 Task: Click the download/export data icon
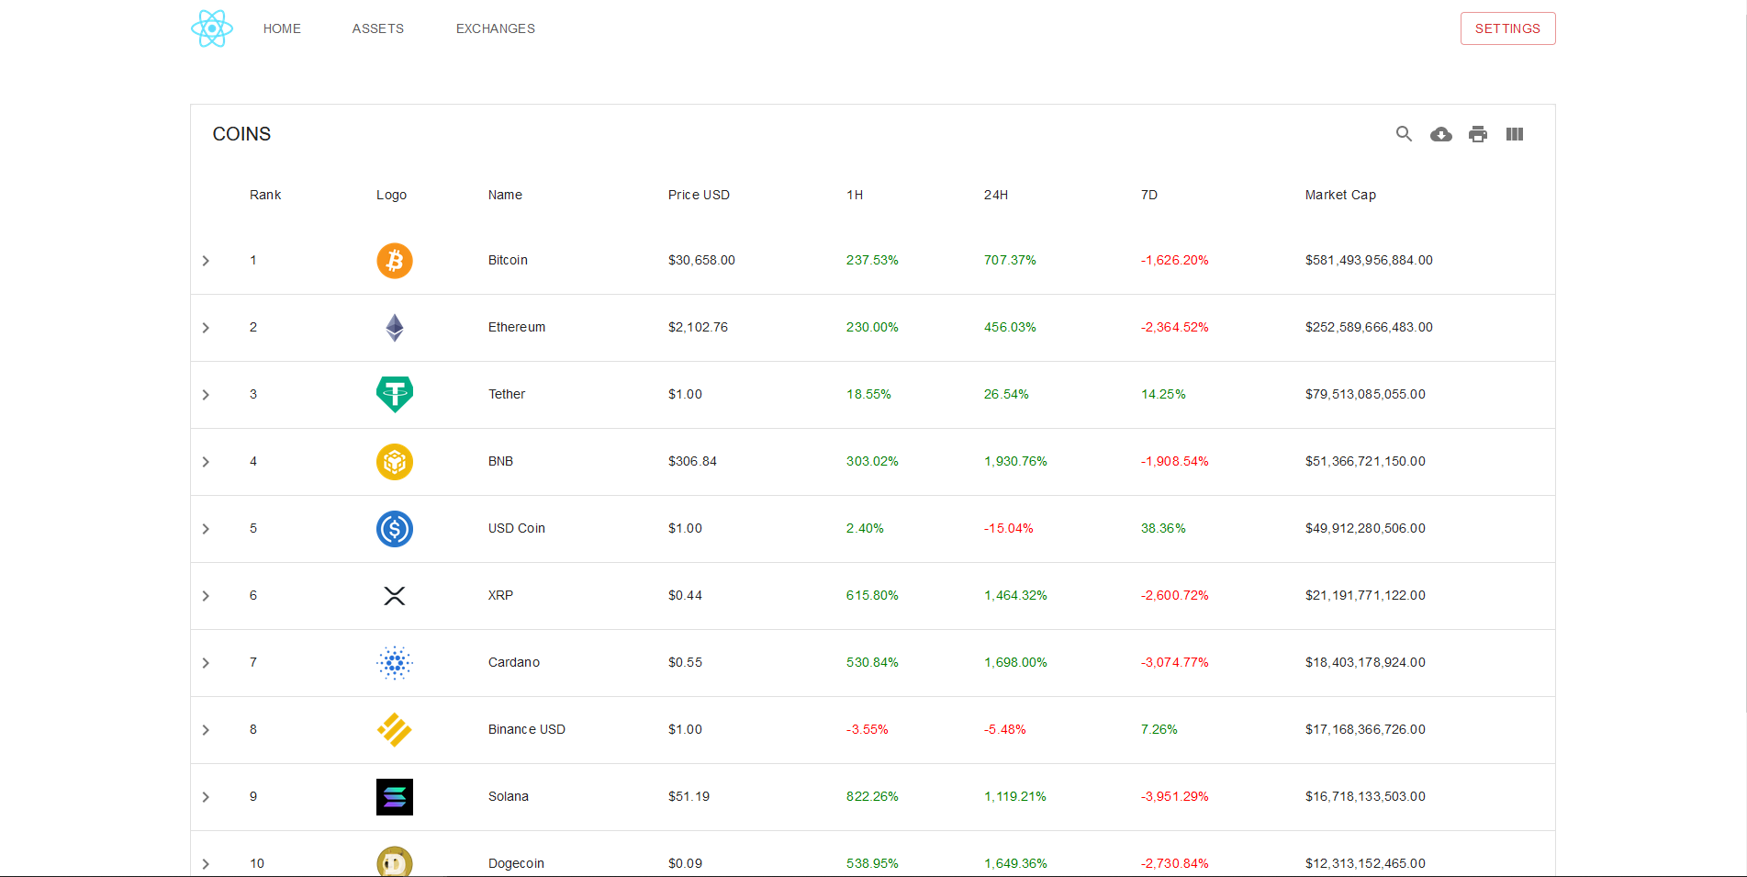click(1440, 134)
